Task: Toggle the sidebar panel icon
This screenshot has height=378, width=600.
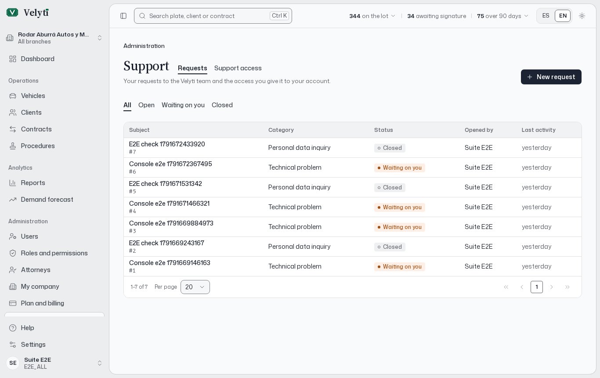Action: 123,16
